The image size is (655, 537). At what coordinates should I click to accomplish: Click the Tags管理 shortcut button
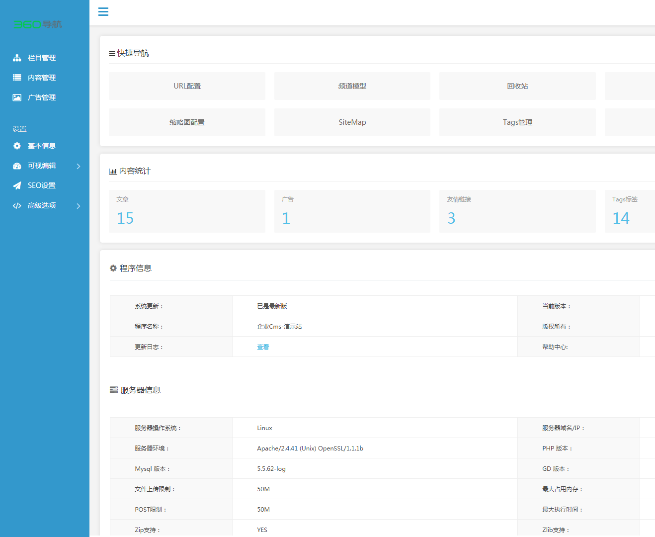click(x=517, y=122)
